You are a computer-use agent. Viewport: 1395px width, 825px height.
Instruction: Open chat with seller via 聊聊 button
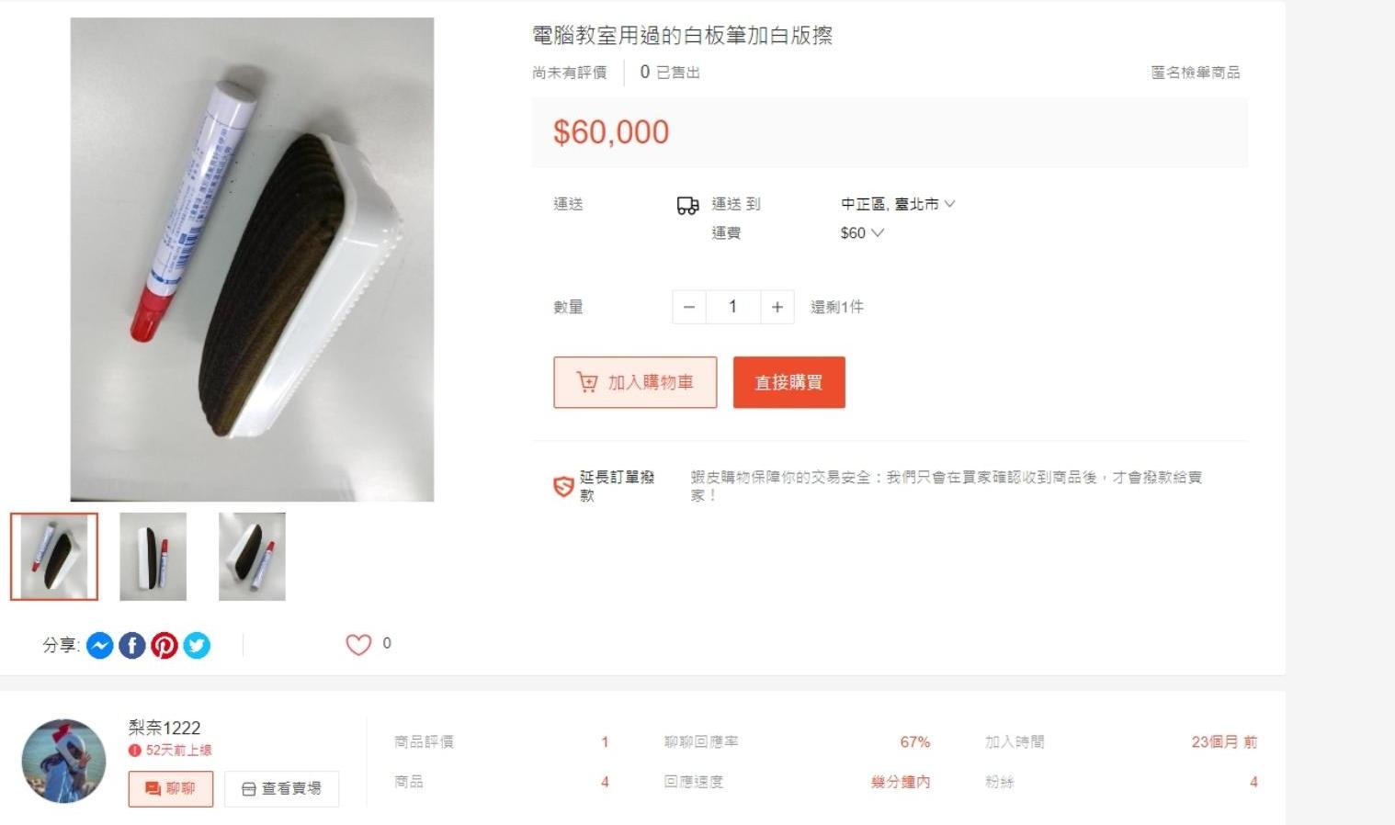171,789
